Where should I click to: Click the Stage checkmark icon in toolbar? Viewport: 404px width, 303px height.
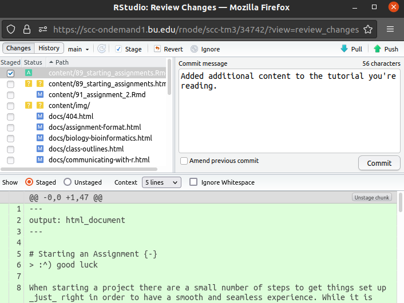[x=118, y=49]
